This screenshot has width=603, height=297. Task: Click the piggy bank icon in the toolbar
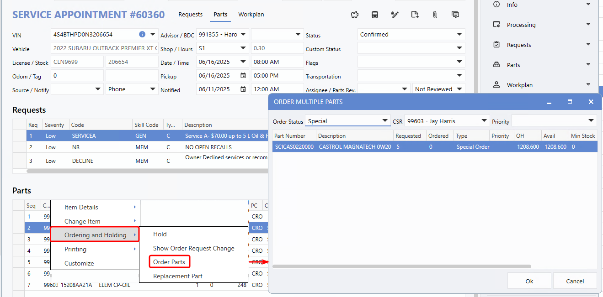[355, 15]
